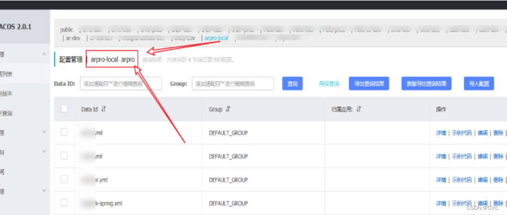This screenshot has height=215, width=507.
Task: Open 详情 for the k-spring.xml row
Action: [441, 203]
